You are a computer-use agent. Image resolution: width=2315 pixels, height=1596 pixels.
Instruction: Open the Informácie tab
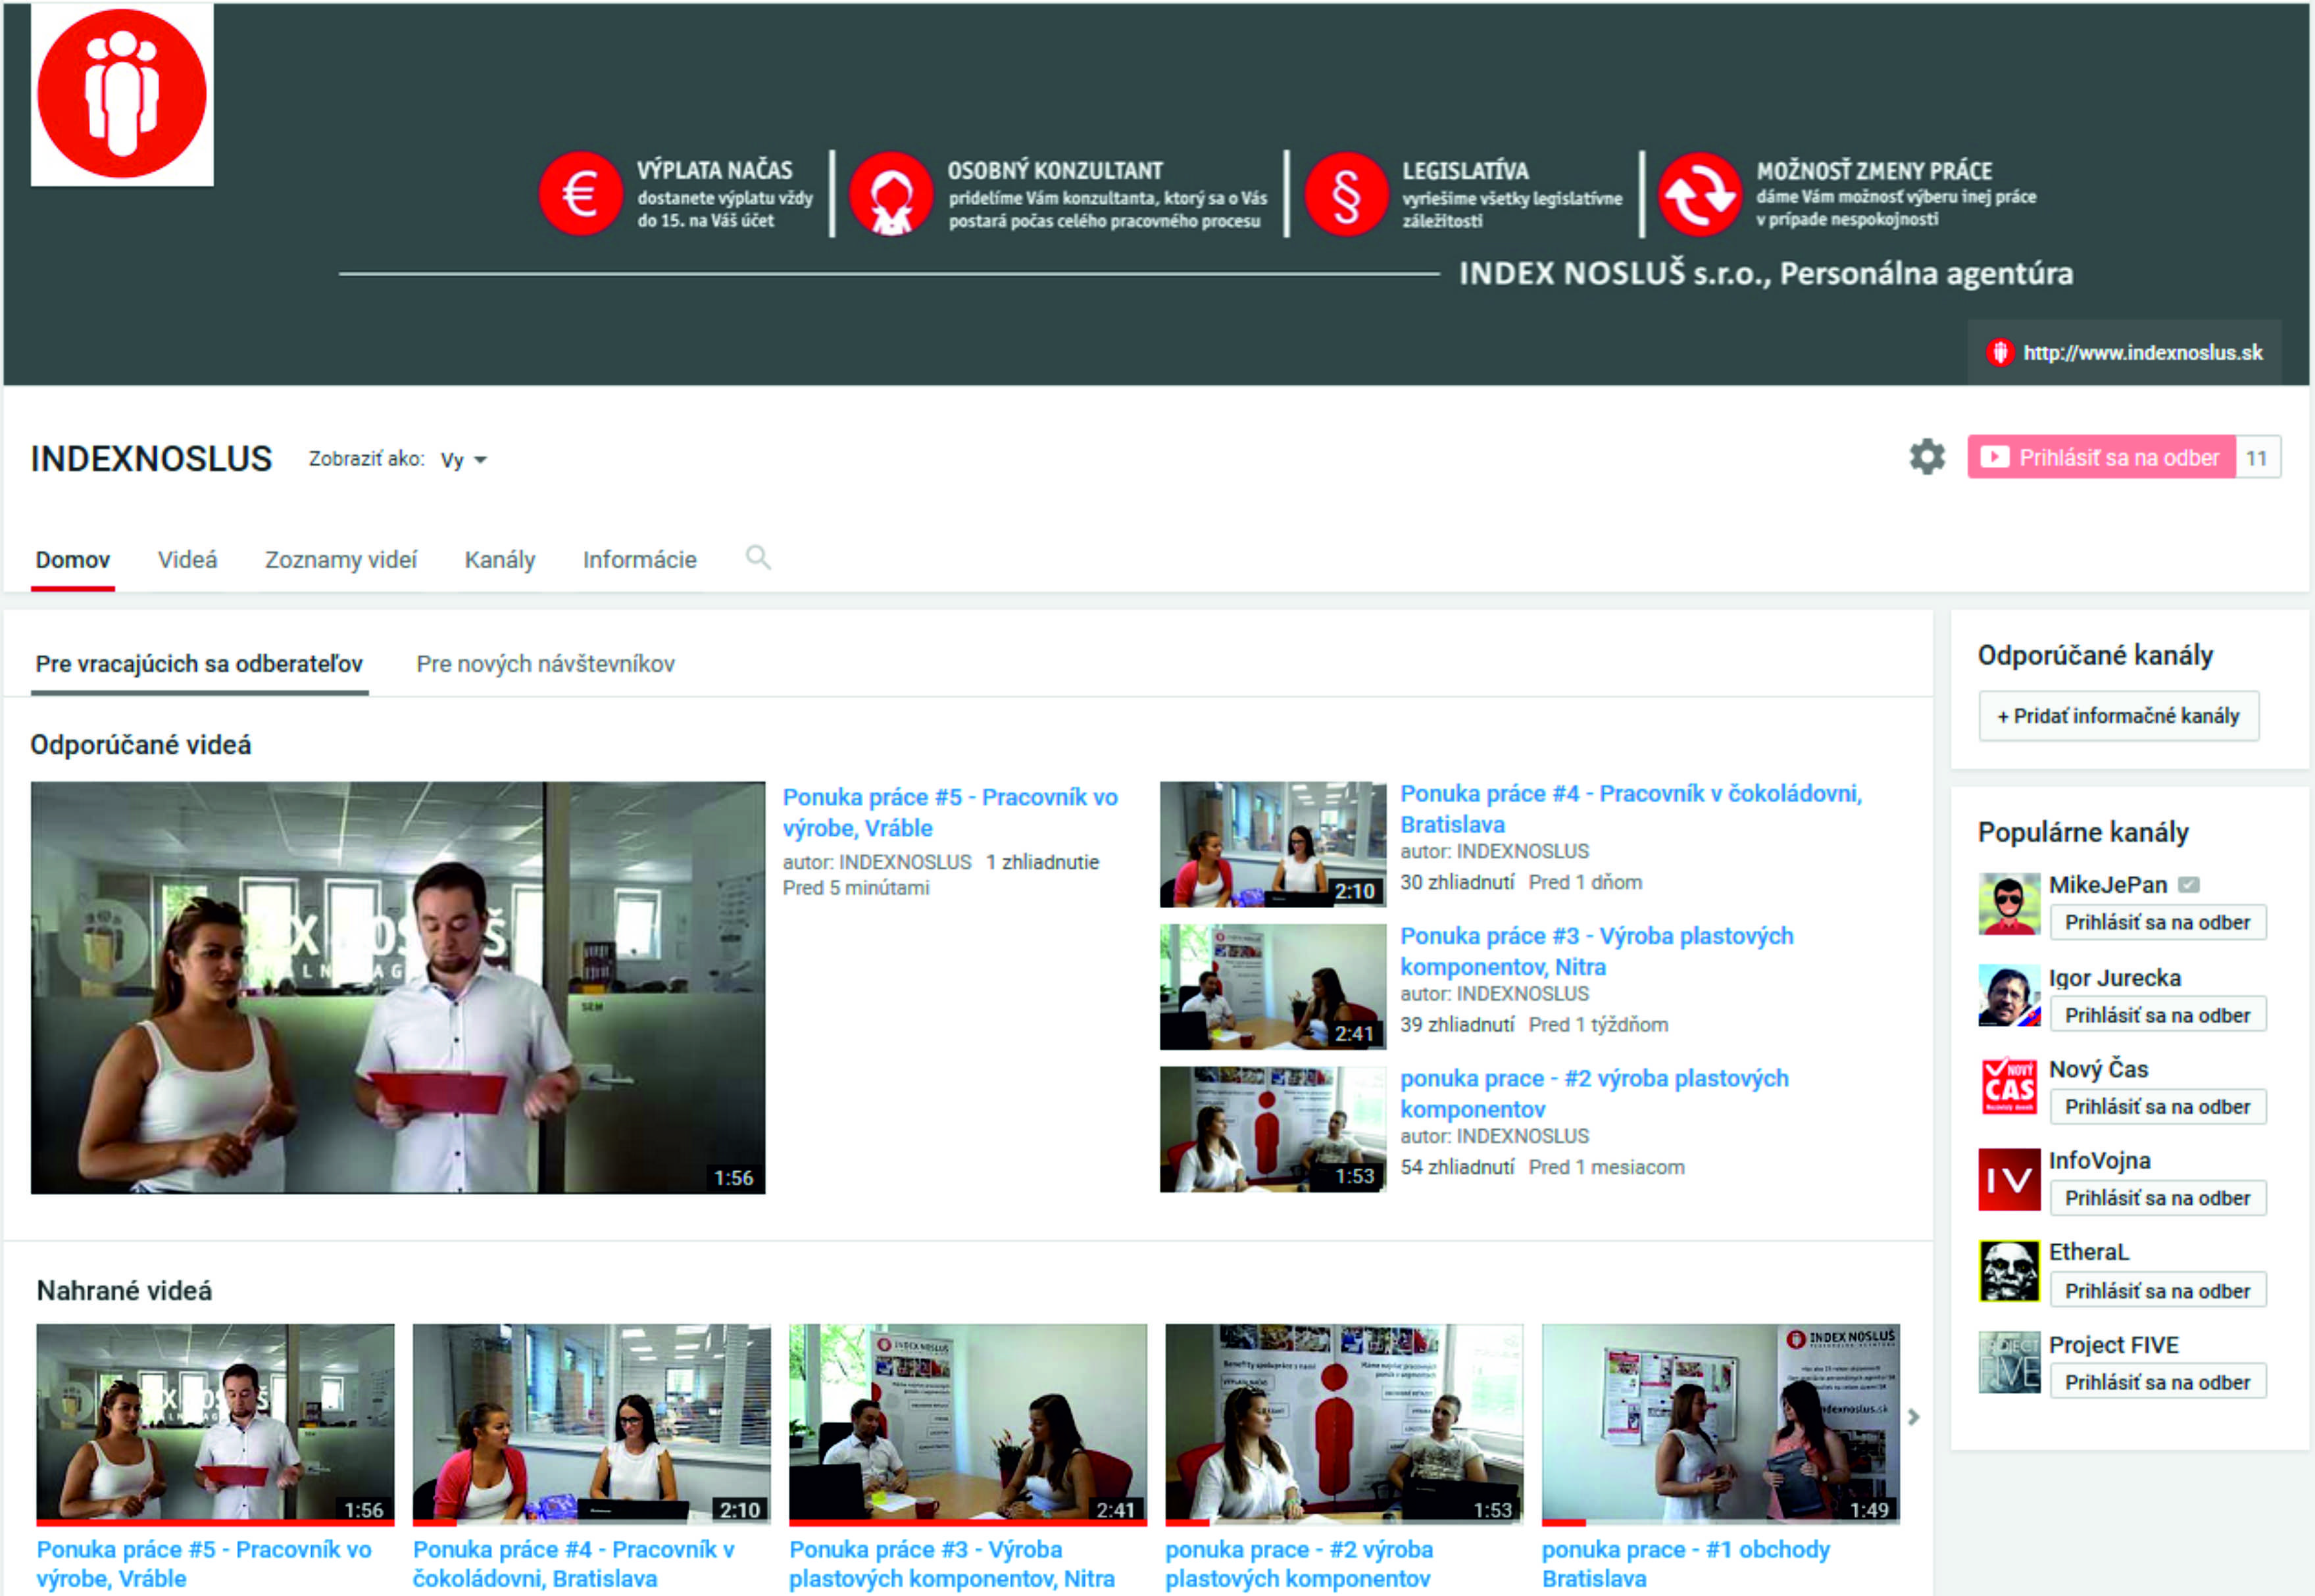639,560
